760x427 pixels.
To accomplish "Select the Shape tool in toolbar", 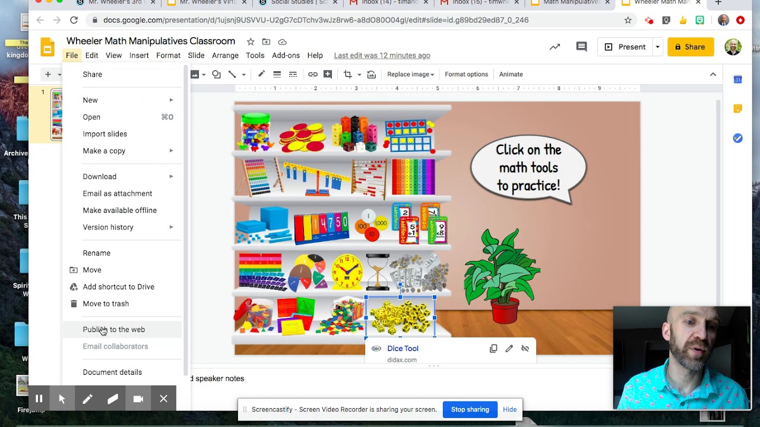I will pyautogui.click(x=217, y=74).
